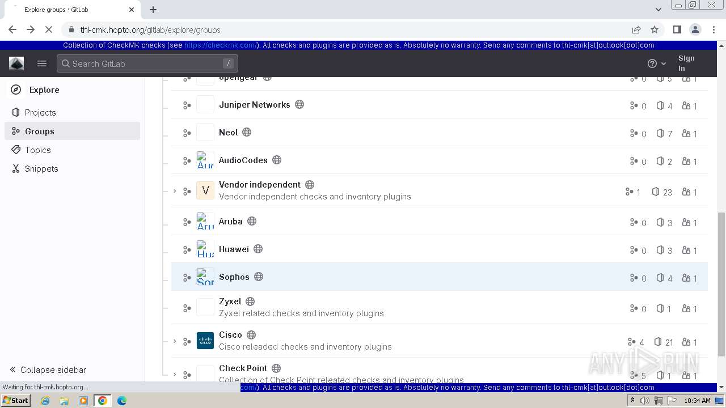Click public globe icon beside Juniper Networks
The image size is (726, 408).
point(299,104)
